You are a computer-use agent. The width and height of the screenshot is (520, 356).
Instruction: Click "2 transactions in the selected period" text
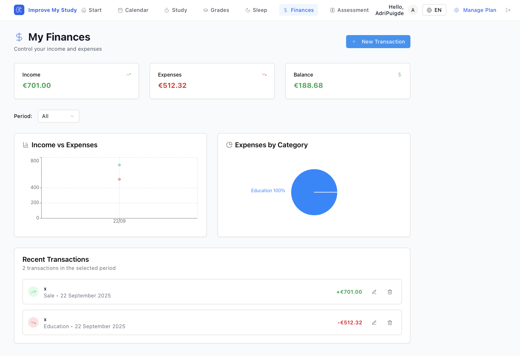click(69, 268)
